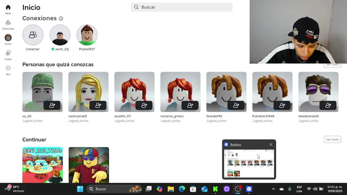The width and height of the screenshot is (347, 195).
Task: Click the OneDrive cloud tray icon
Action: pos(282,189)
